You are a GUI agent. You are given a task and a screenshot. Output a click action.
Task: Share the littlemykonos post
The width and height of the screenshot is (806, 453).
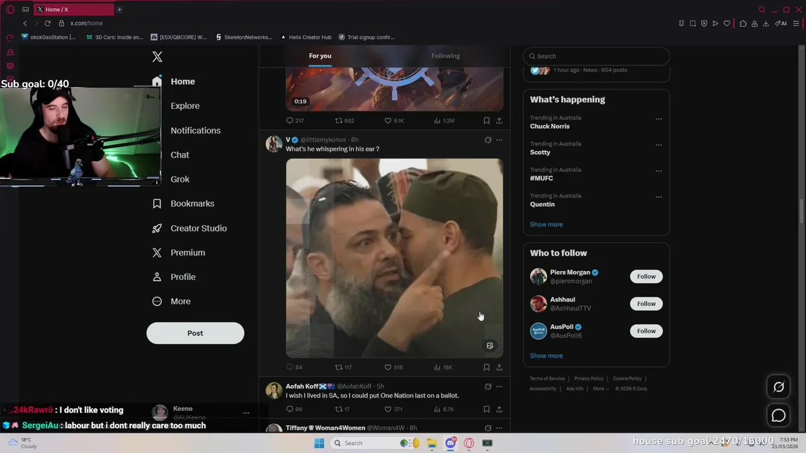click(499, 367)
